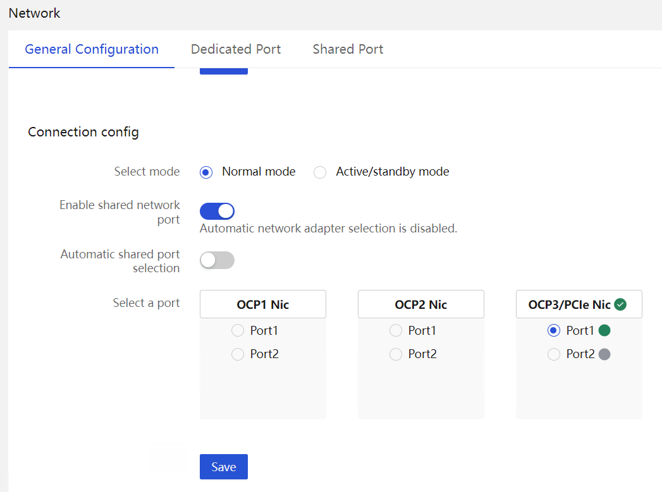Image resolution: width=662 pixels, height=492 pixels.
Task: Choose Port2 under OCP3/PCIe Nic
Action: coord(553,354)
